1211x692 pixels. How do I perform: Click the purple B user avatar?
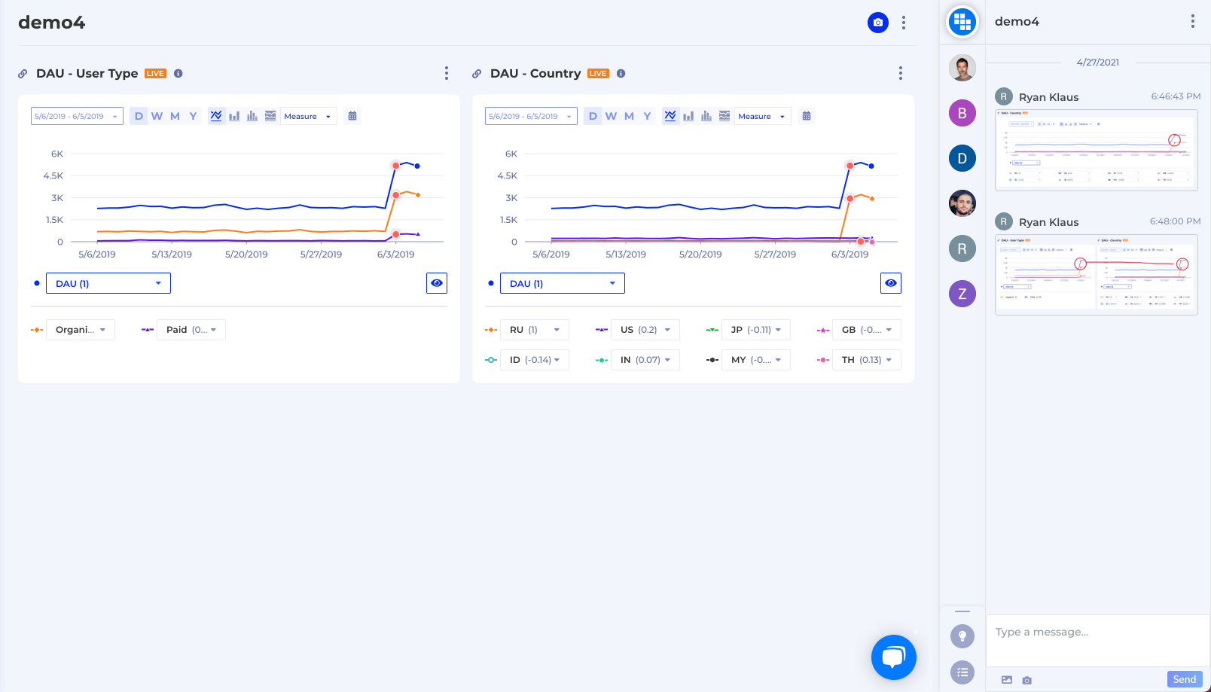coord(962,113)
